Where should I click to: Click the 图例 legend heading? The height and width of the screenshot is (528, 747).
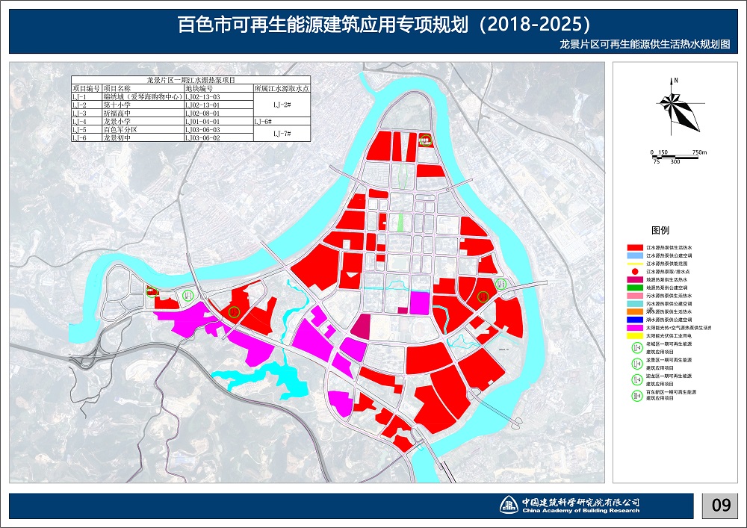pyautogui.click(x=660, y=230)
